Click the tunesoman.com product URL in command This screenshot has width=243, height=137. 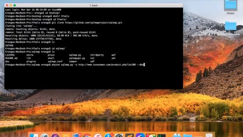point(107,65)
